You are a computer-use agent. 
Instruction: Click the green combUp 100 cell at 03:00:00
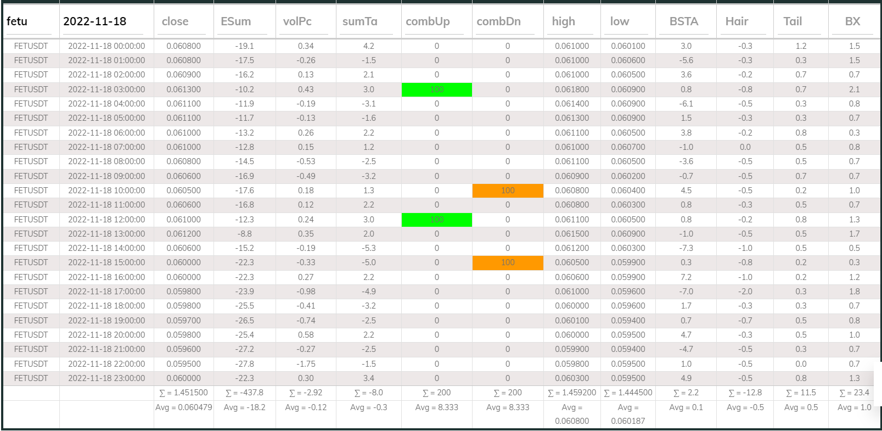click(x=437, y=89)
